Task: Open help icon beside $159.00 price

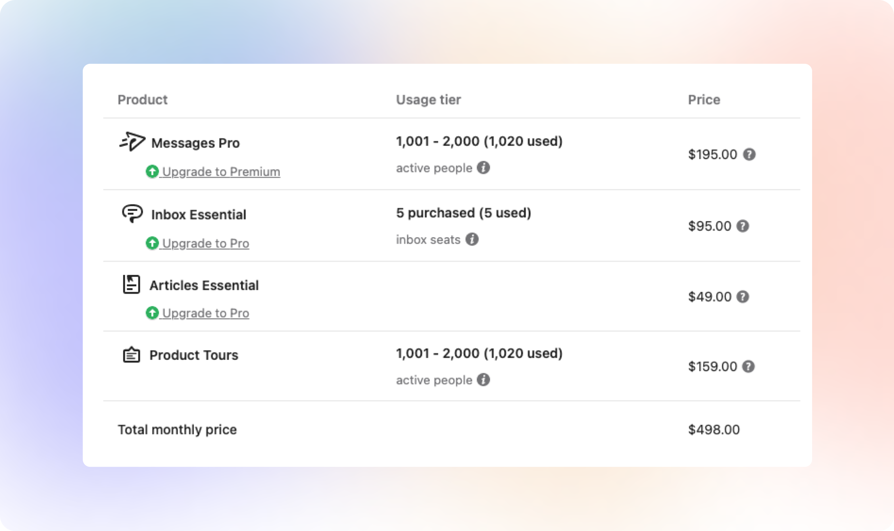Action: [x=748, y=366]
